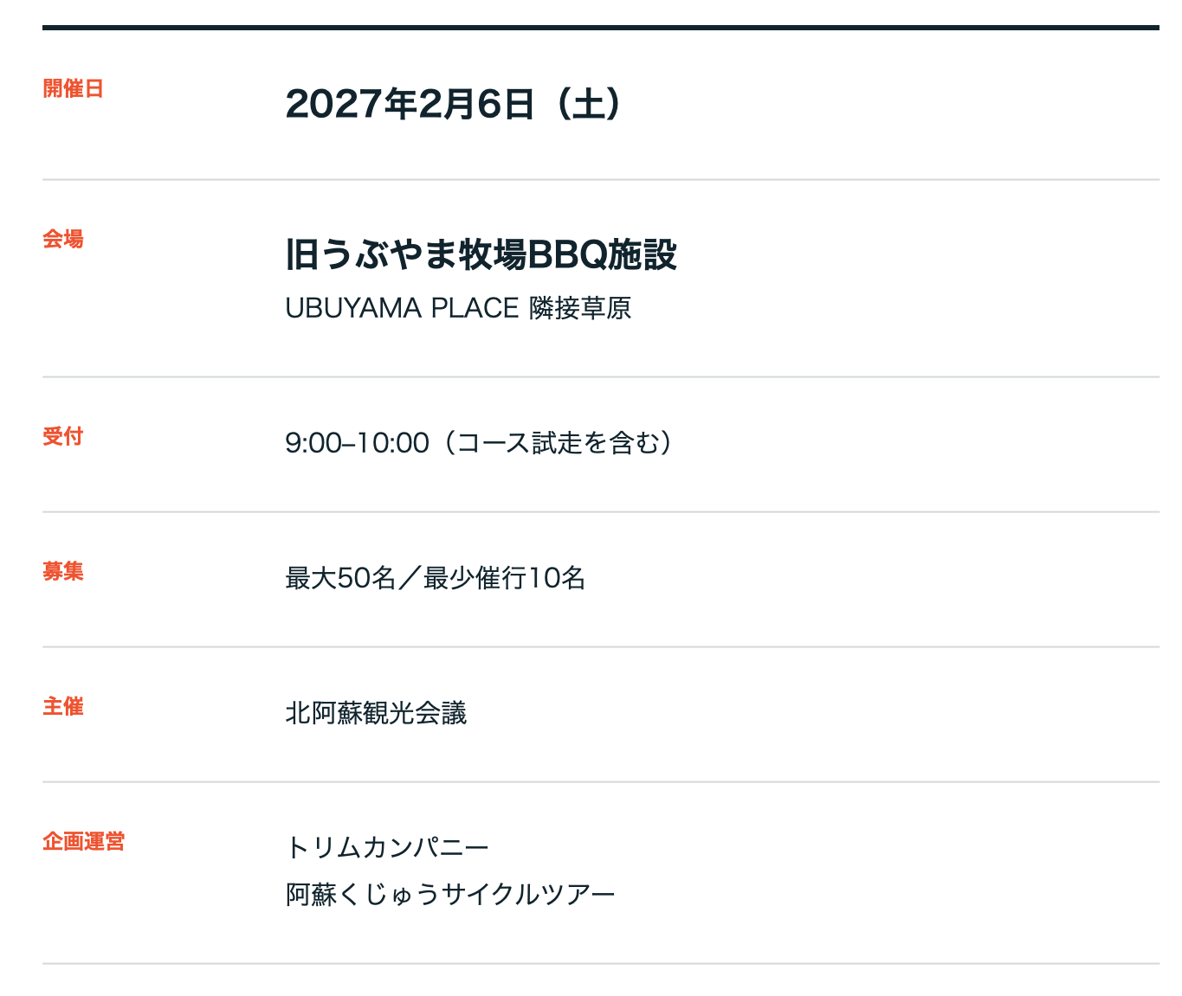Select the 企画運営 label

(83, 841)
